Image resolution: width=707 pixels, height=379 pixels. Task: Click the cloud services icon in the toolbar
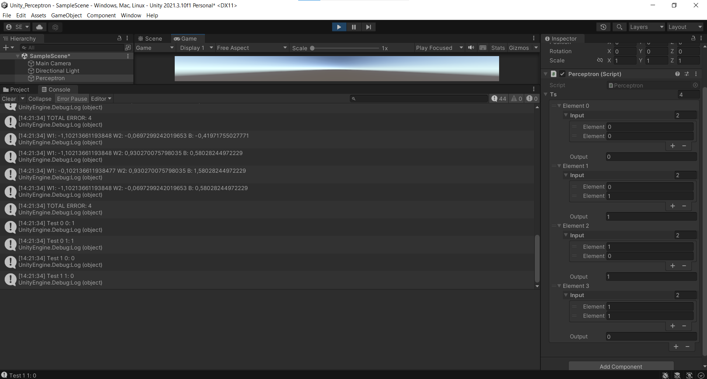click(x=39, y=27)
